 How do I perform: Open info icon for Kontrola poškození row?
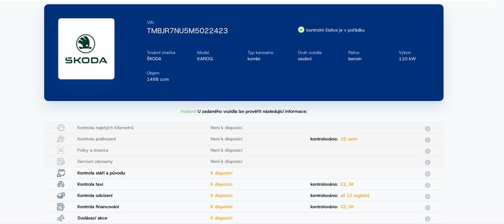coord(428,140)
